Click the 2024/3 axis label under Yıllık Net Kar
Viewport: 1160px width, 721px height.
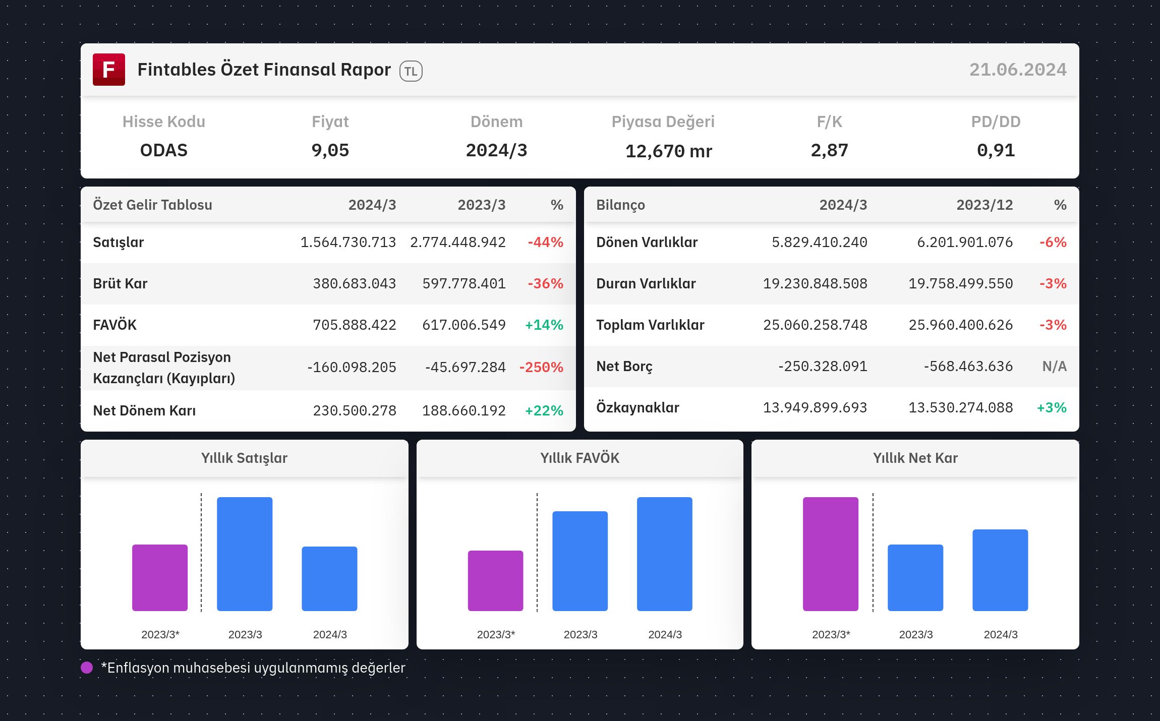coord(1001,634)
